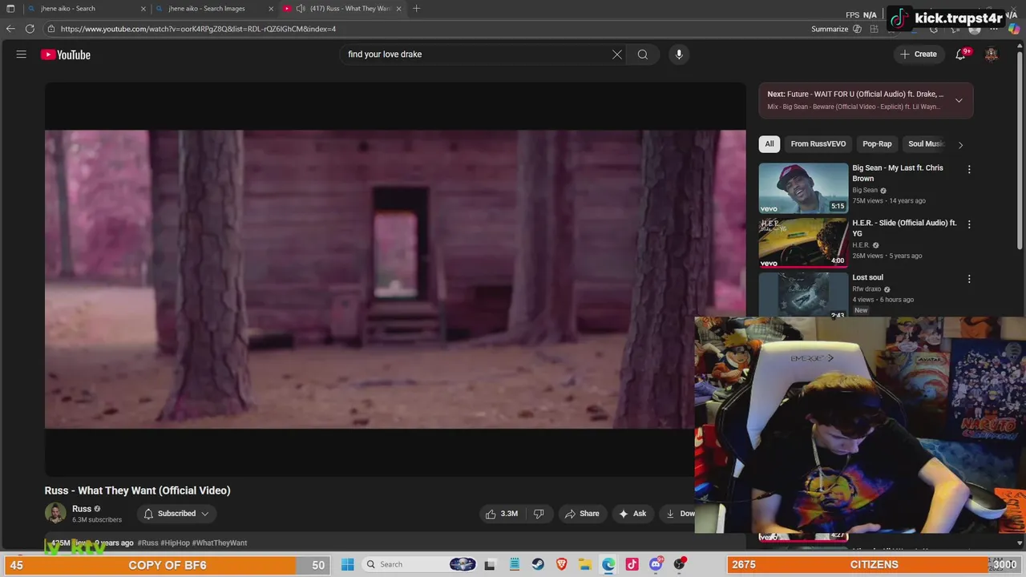Expand the Next playlist panel

click(x=959, y=100)
